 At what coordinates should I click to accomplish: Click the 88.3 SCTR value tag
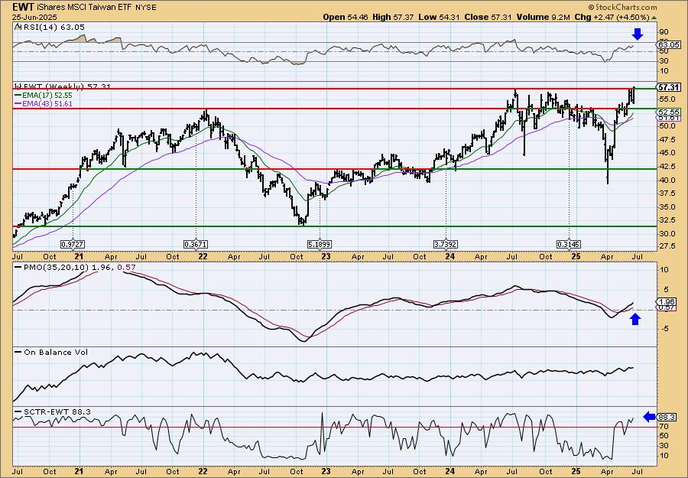667,417
